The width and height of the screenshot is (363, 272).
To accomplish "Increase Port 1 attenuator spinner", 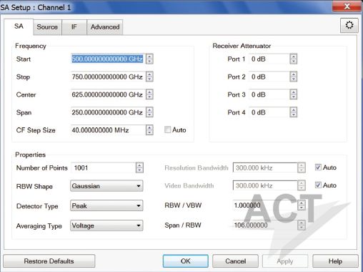I will [x=294, y=57].
